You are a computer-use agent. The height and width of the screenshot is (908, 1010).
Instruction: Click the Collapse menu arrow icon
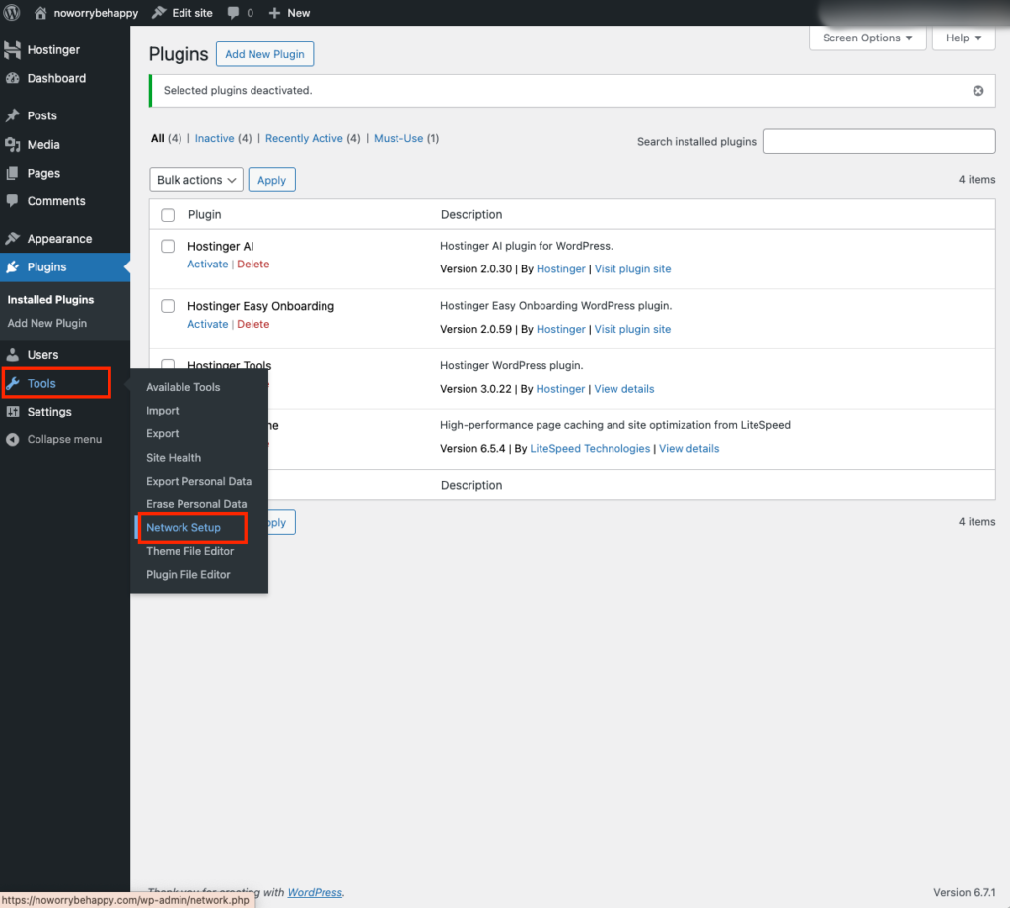click(x=12, y=439)
